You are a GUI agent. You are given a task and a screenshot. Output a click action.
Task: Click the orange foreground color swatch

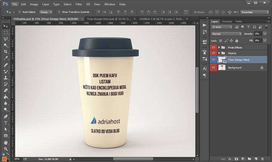pyautogui.click(x=4, y=159)
